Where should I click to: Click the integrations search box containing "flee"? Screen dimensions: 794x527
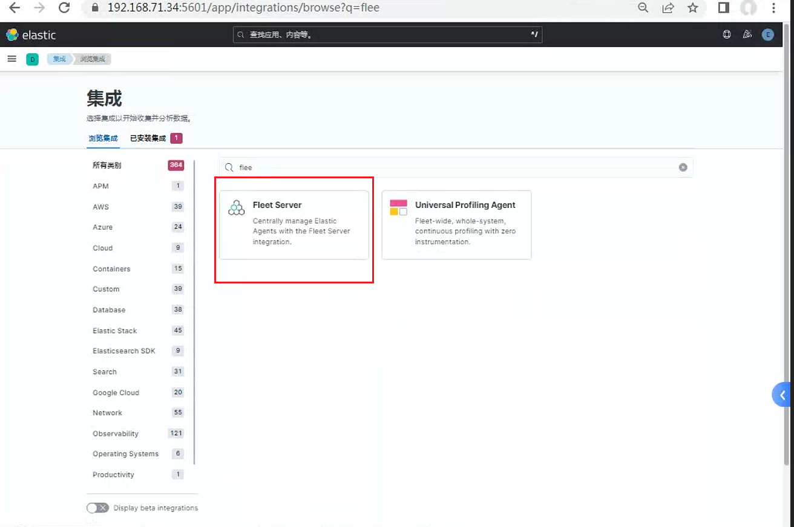(x=456, y=167)
